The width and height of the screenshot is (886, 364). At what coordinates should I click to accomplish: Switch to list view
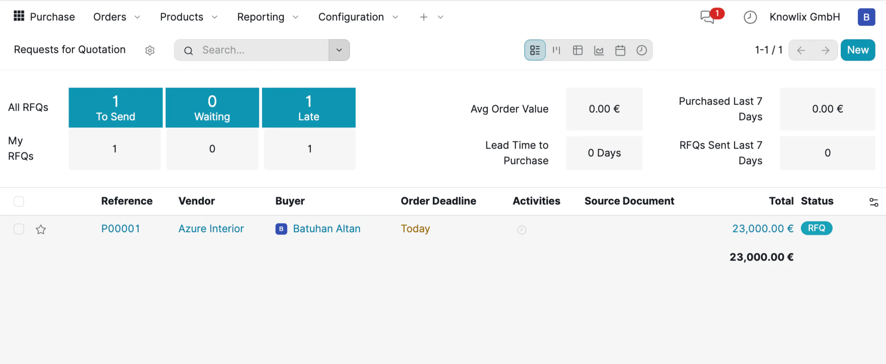pyautogui.click(x=535, y=50)
